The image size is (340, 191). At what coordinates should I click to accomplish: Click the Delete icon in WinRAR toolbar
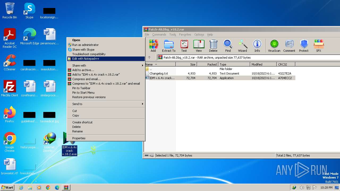[x=213, y=46]
